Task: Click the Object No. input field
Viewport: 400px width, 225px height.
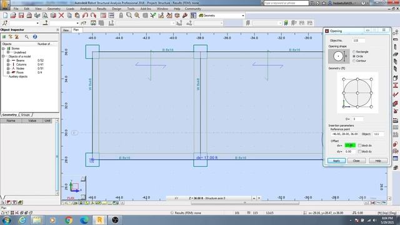Action: coord(358,41)
